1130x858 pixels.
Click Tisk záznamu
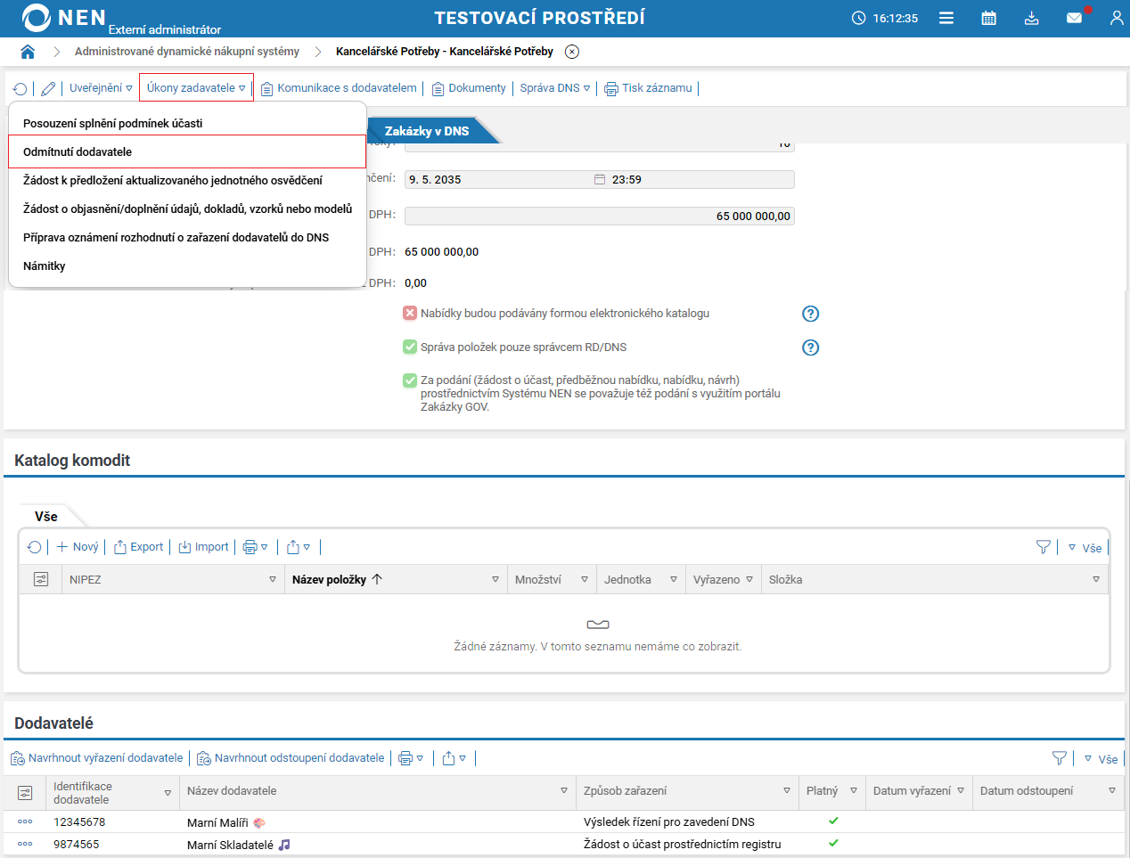tap(648, 88)
